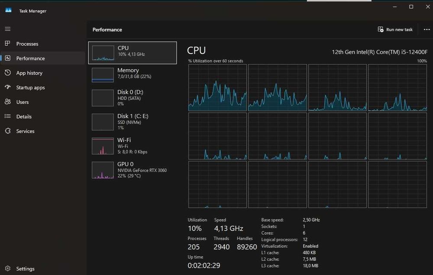Select the CPU performance item
Viewport: 433px width, 275px height.
pos(132,53)
